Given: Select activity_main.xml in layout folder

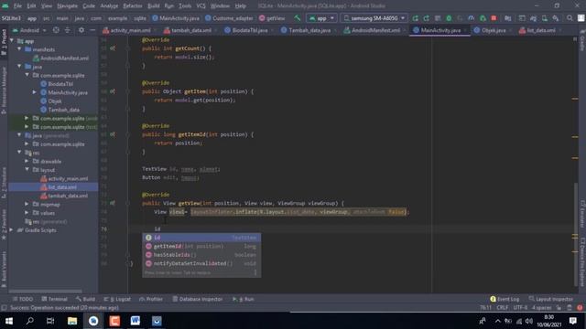Looking at the screenshot, I should coord(64,179).
